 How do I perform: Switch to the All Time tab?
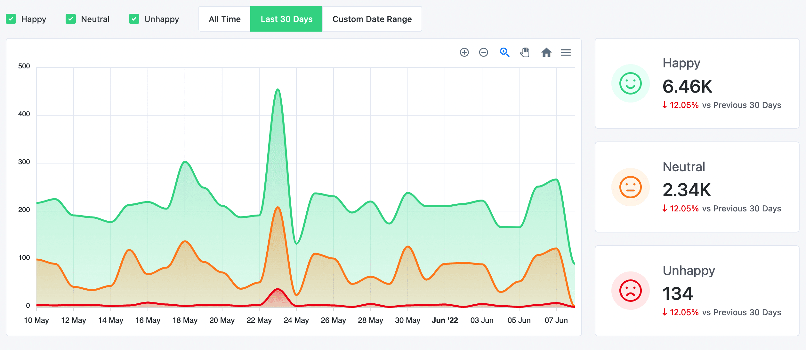pos(224,19)
